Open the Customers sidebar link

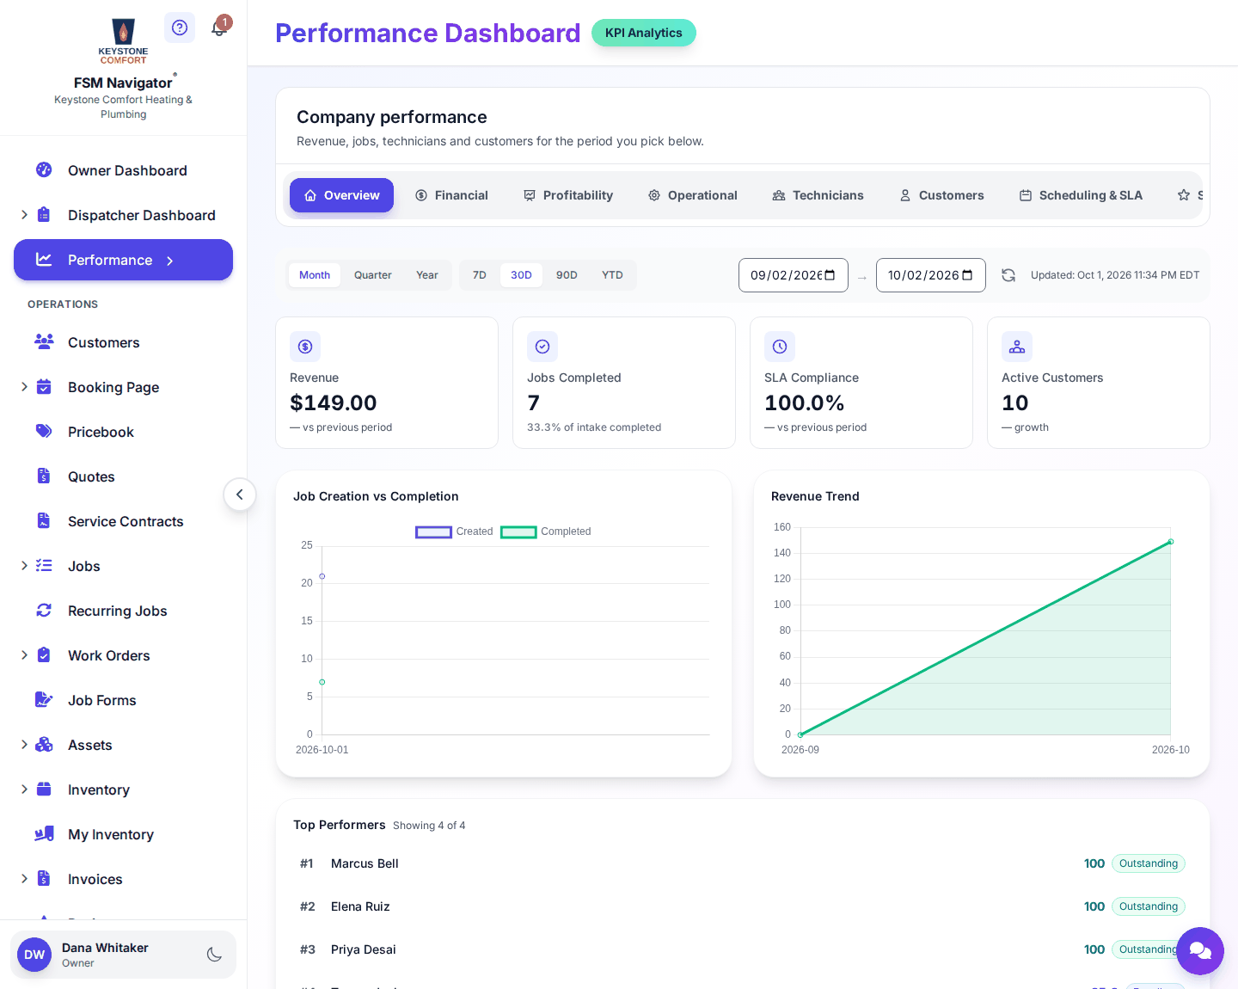coord(123,342)
